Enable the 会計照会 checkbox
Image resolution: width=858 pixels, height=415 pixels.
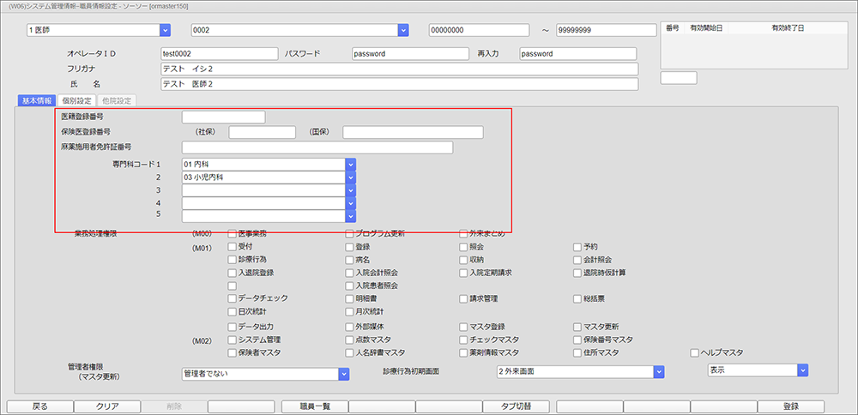(577, 261)
